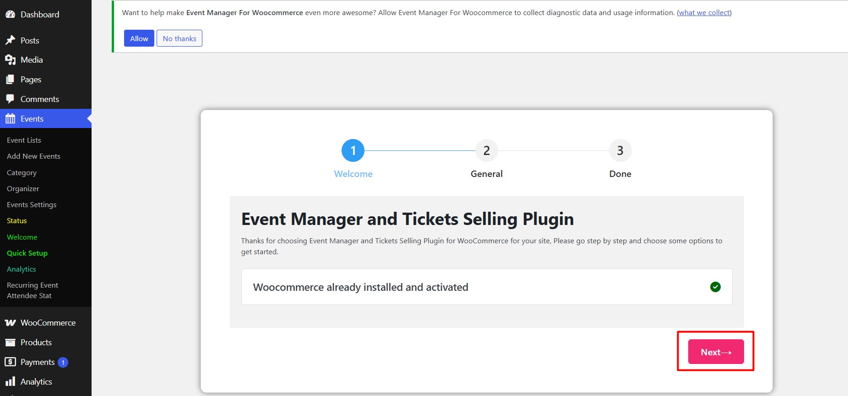848x396 pixels.
Task: Click the Media library icon
Action: coord(10,59)
